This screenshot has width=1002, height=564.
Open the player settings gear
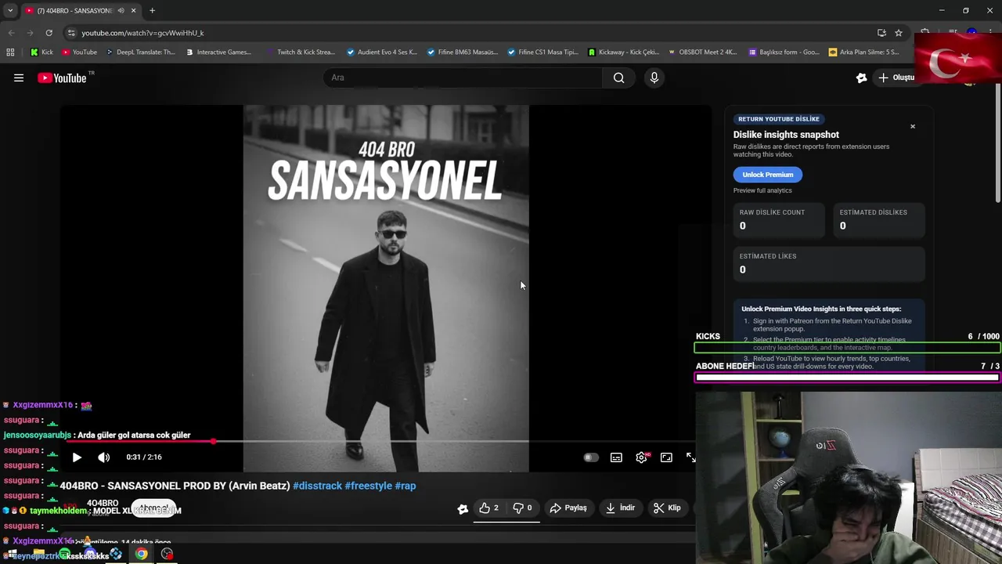click(641, 457)
